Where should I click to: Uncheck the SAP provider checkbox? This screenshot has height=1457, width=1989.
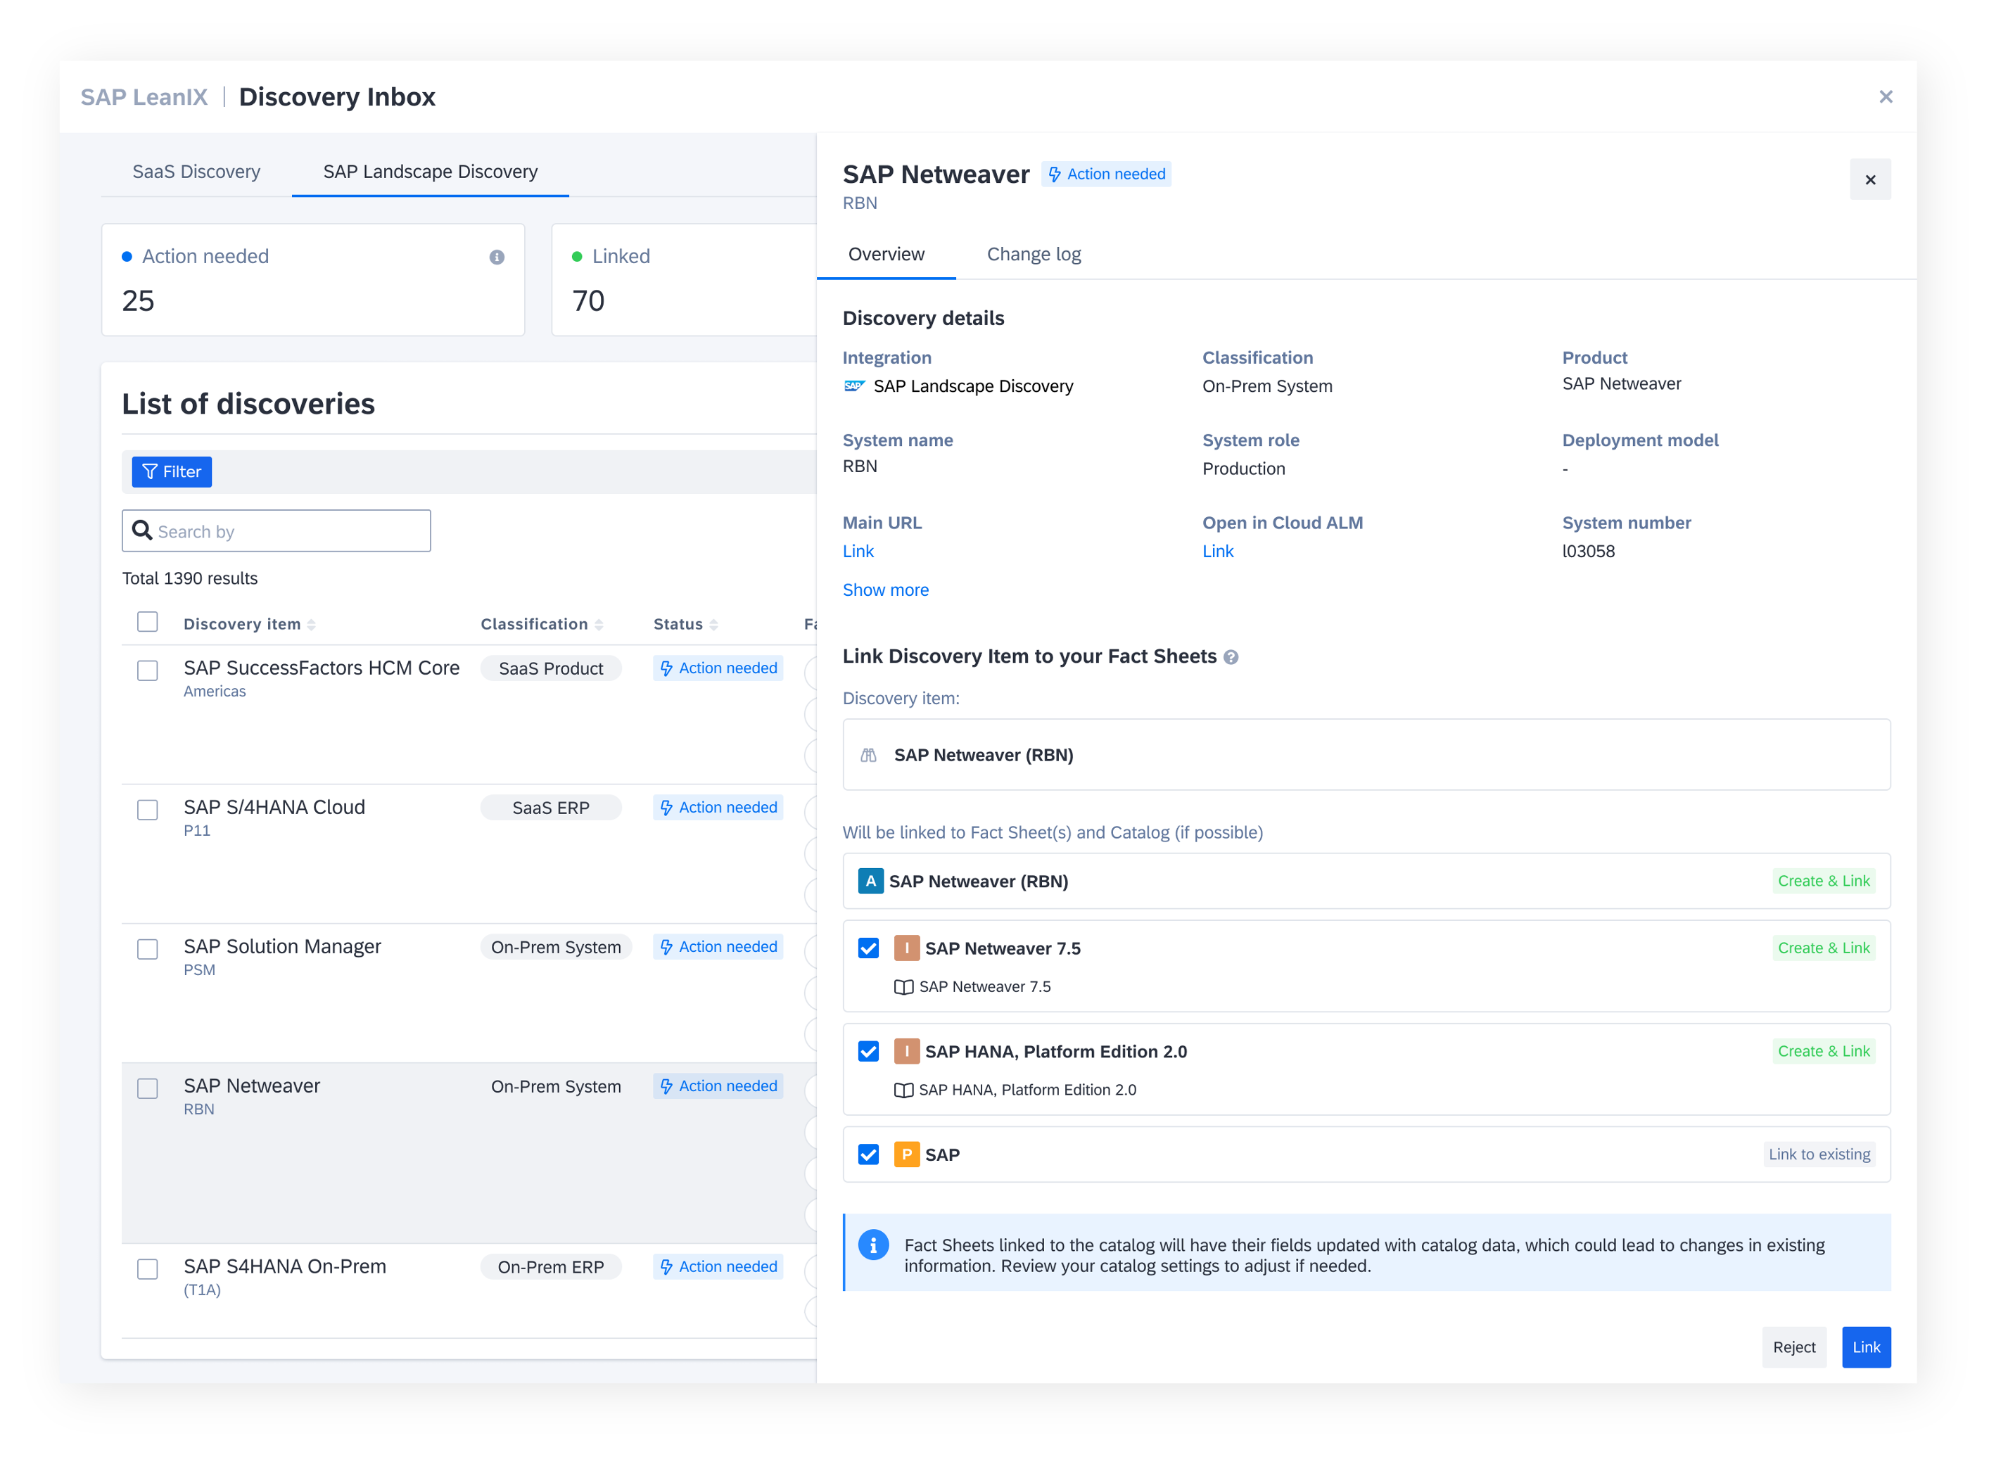[x=868, y=1154]
